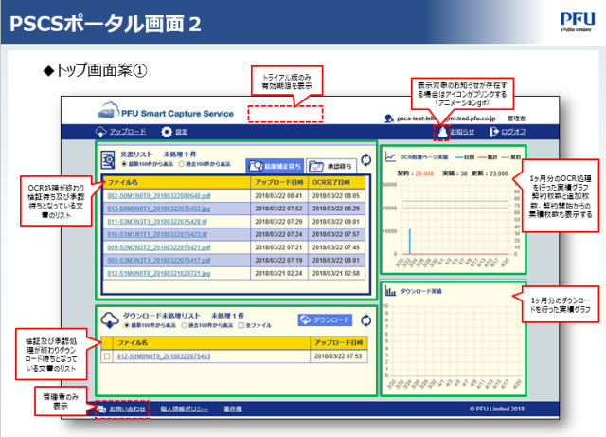This screenshot has width=606, height=437.
Task: Select 過去100件から表示 in the download pending list
Action: coord(184,325)
